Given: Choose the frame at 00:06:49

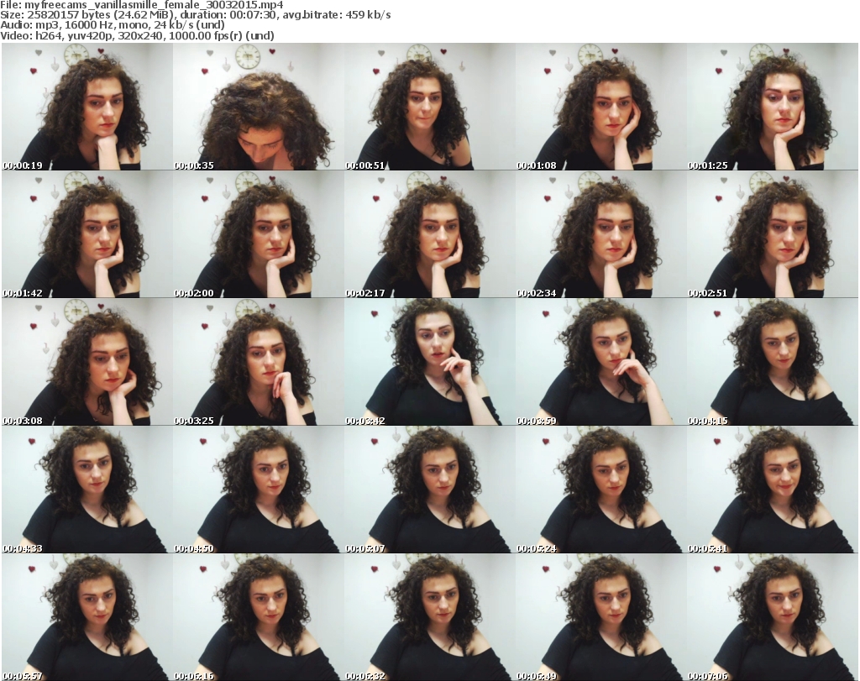Looking at the screenshot, I should point(601,617).
